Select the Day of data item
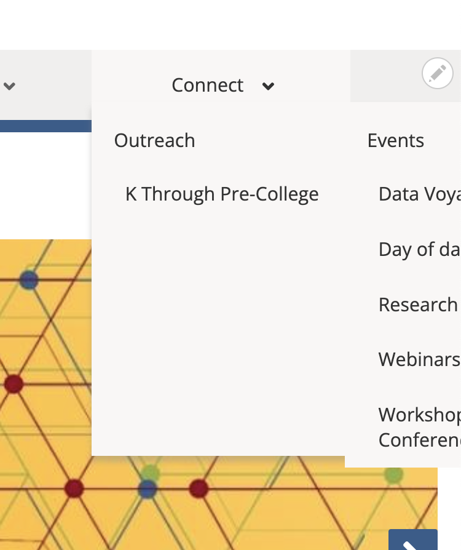 point(419,249)
